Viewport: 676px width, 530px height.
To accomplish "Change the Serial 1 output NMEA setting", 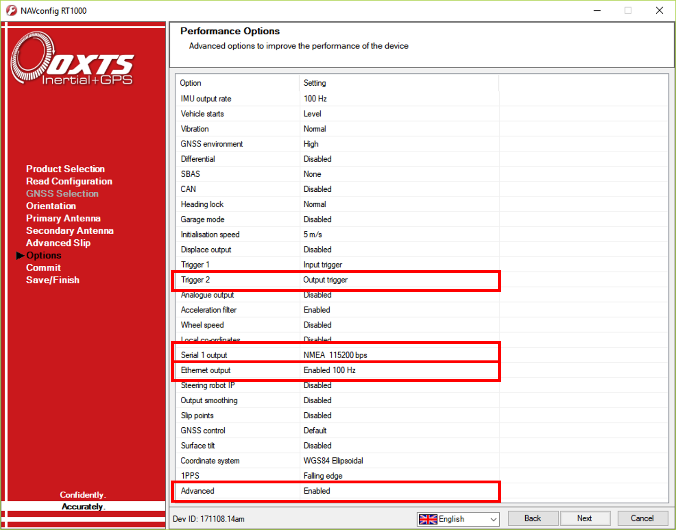I will tap(335, 355).
